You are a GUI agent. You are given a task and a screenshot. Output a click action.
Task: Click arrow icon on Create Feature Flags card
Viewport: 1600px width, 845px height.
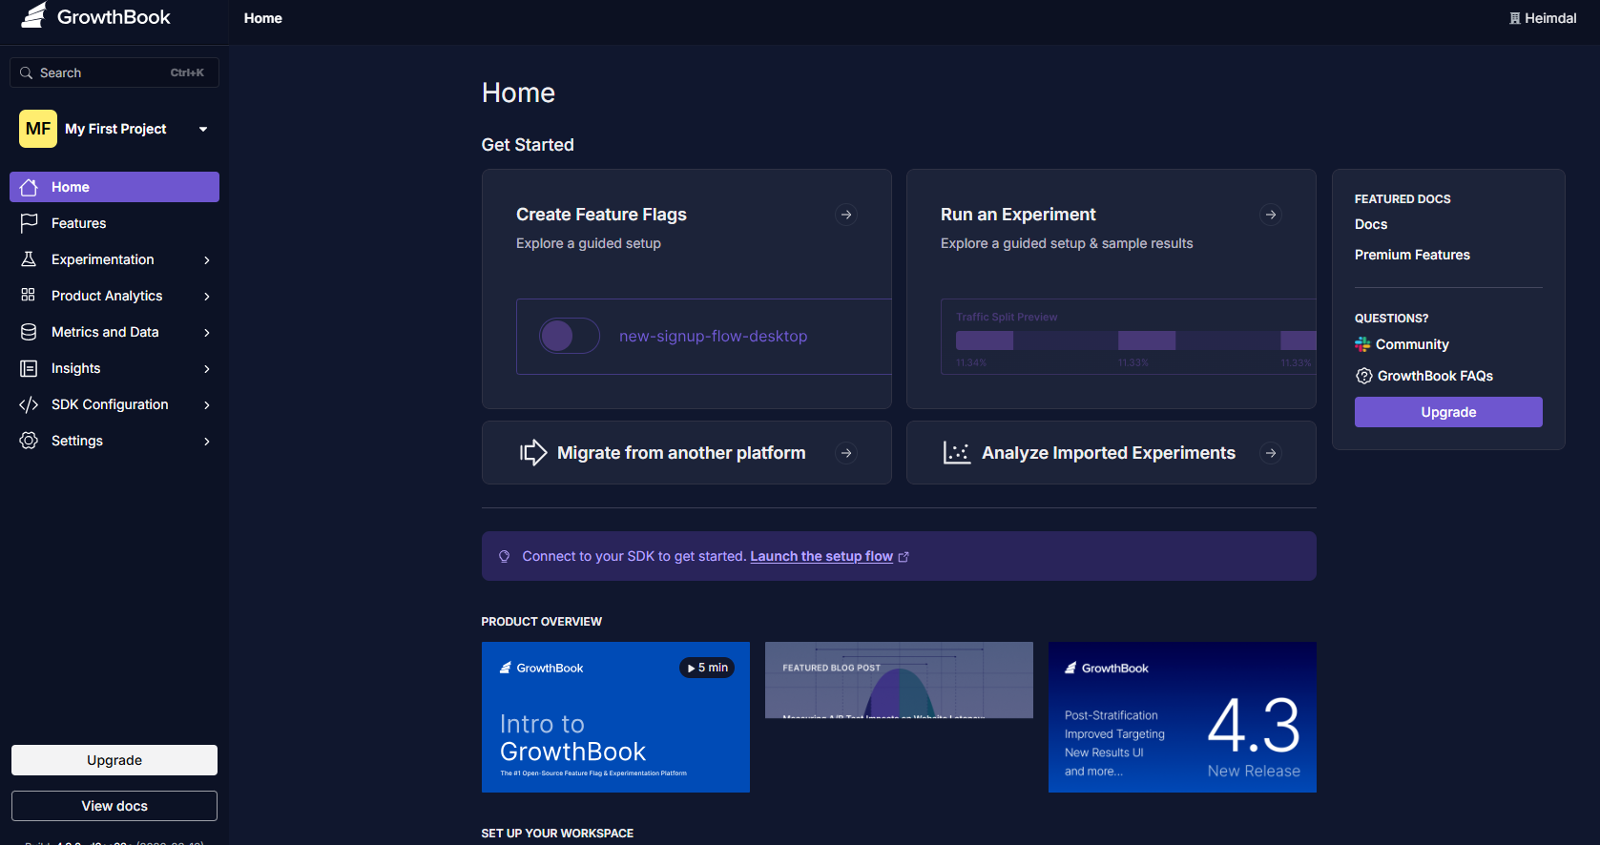click(x=846, y=215)
